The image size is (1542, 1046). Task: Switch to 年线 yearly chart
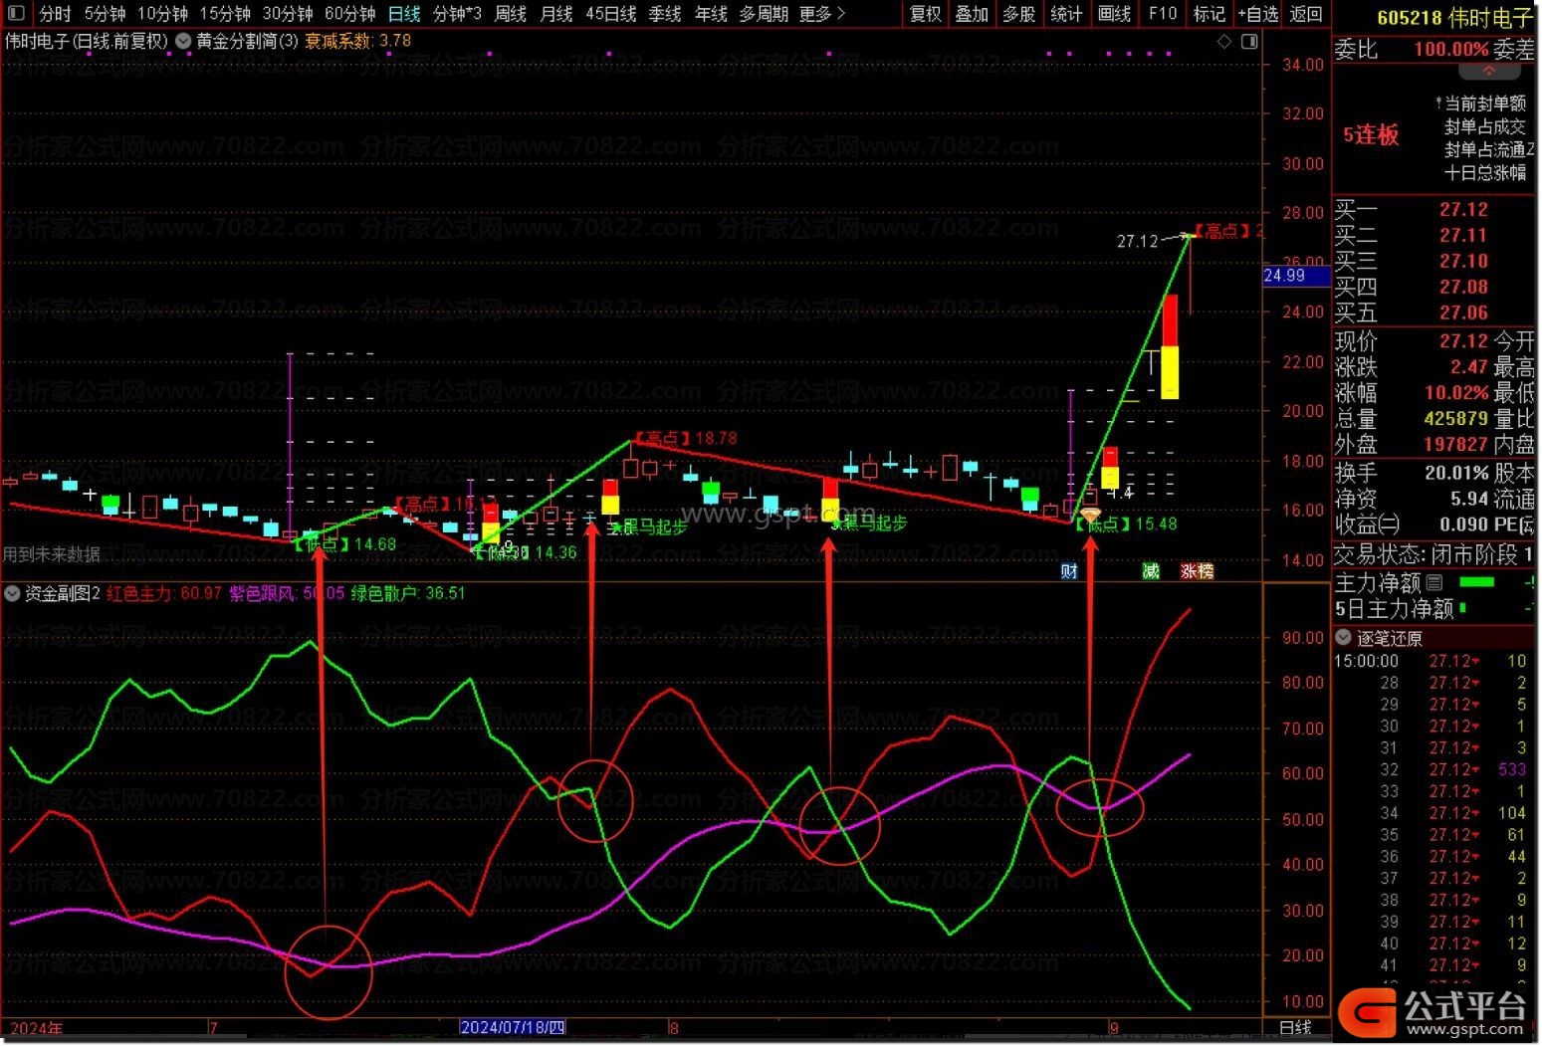[x=711, y=14]
